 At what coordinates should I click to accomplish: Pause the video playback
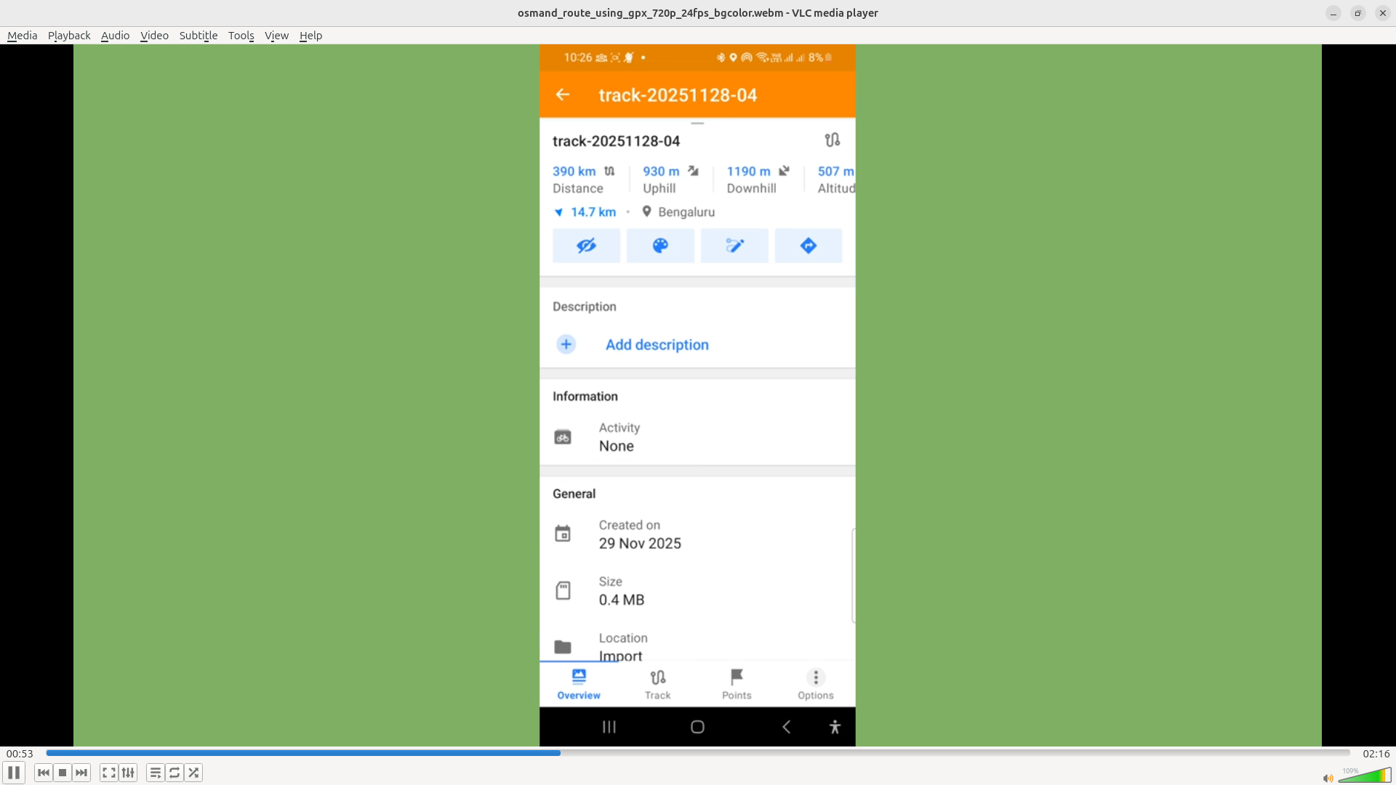14,773
